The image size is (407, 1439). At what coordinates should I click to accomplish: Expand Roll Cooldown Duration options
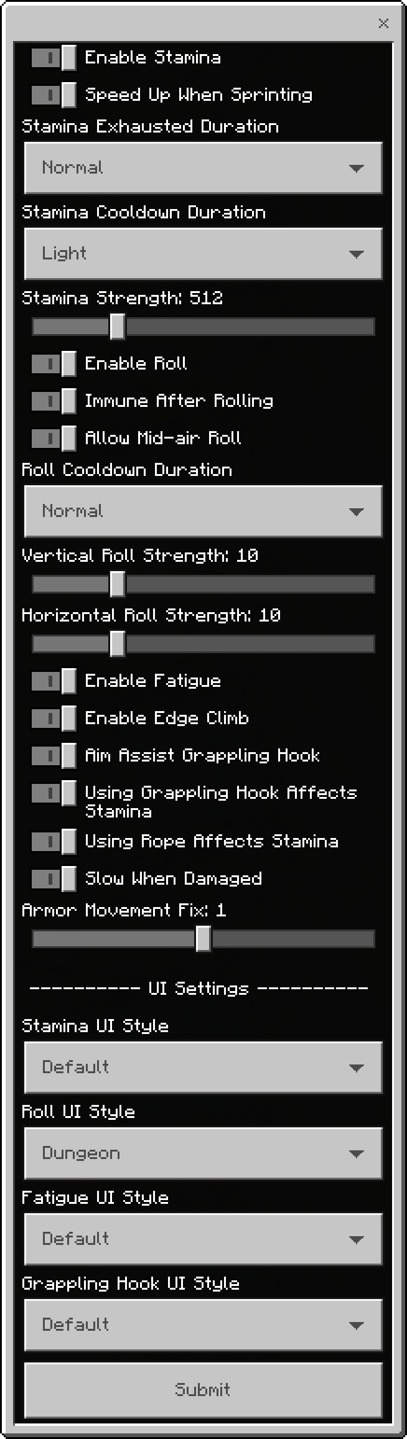203,511
